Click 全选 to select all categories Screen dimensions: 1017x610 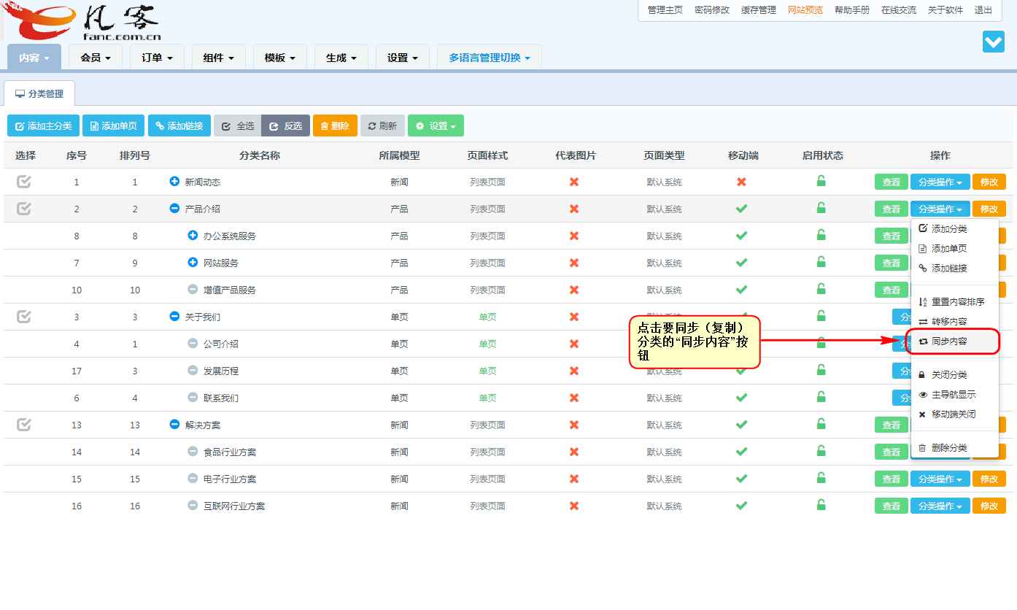[x=238, y=126]
